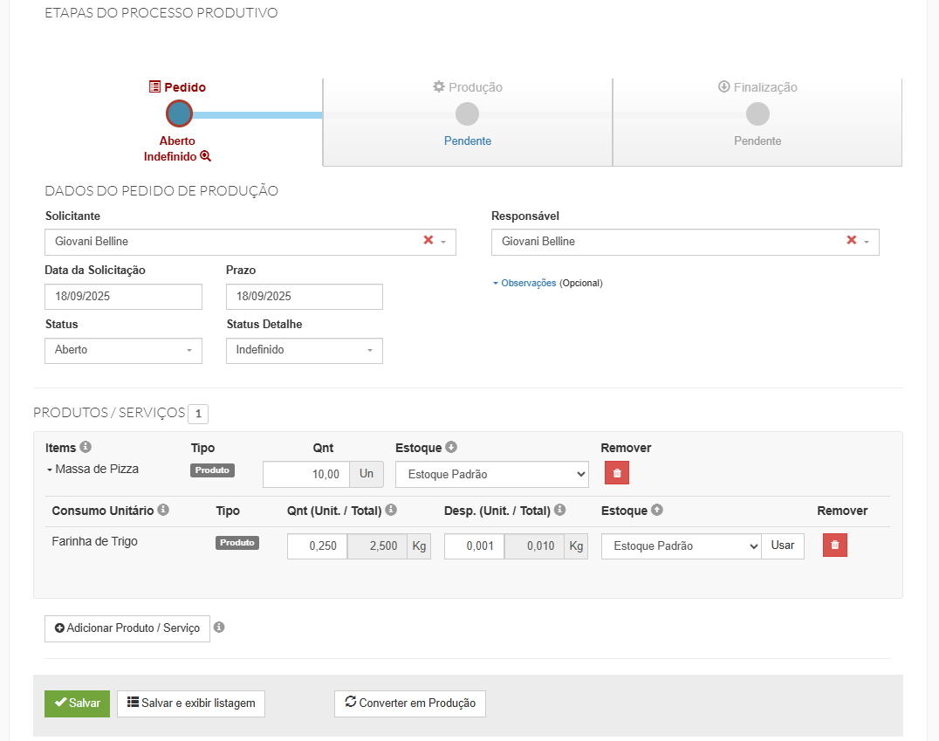Click the green Salvar button
This screenshot has width=939, height=741.
[77, 703]
